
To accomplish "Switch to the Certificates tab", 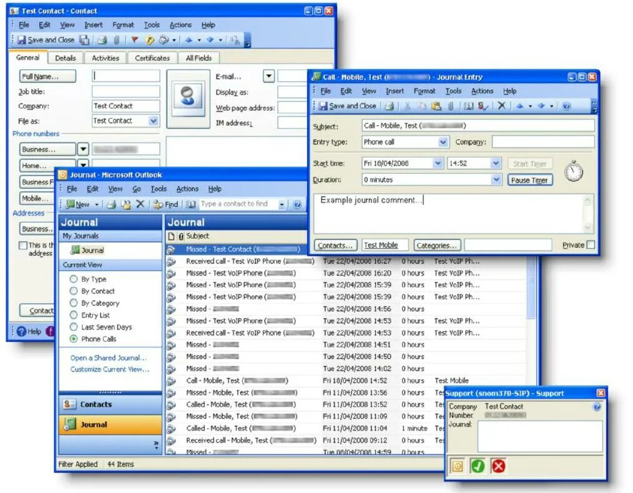I will (152, 58).
